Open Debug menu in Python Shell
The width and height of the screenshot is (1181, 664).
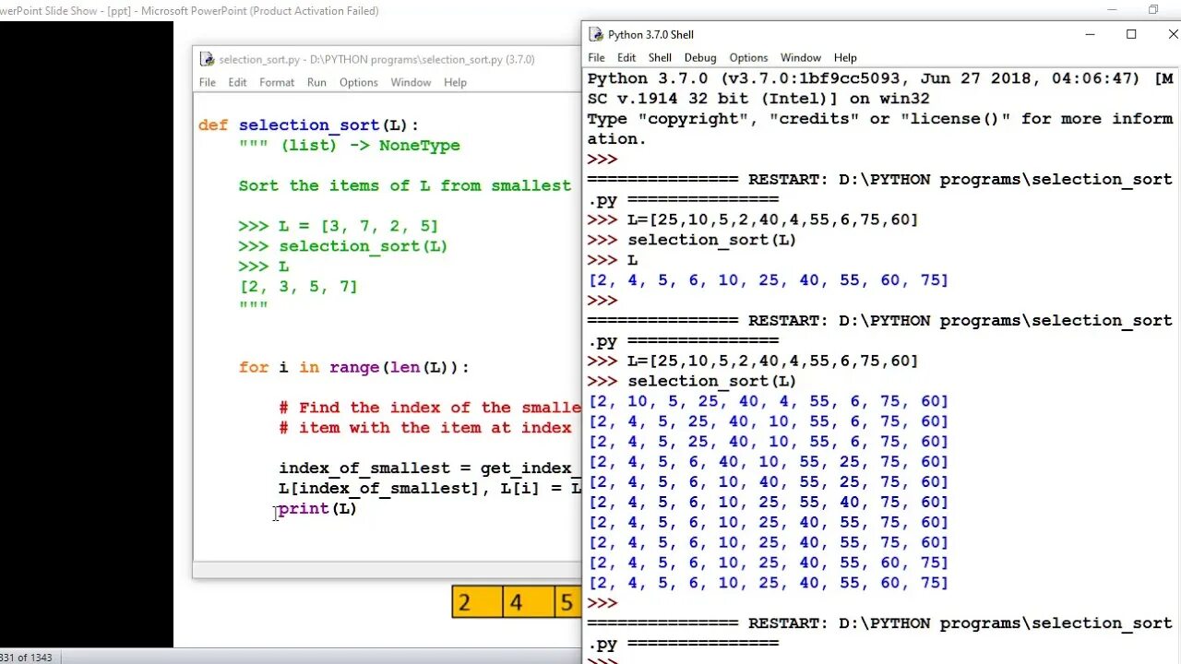tap(700, 57)
